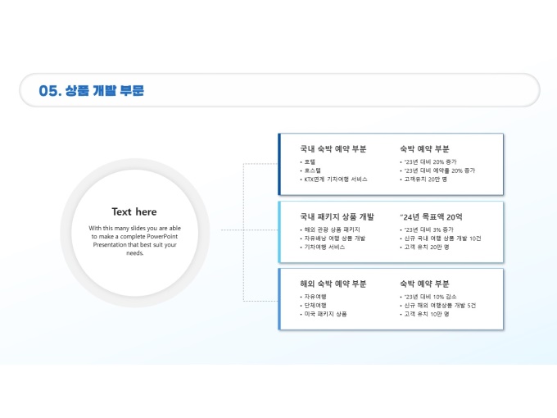Select the '해외 관광 상품 패키지' bullet
557x418 pixels.
pyautogui.click(x=332, y=229)
